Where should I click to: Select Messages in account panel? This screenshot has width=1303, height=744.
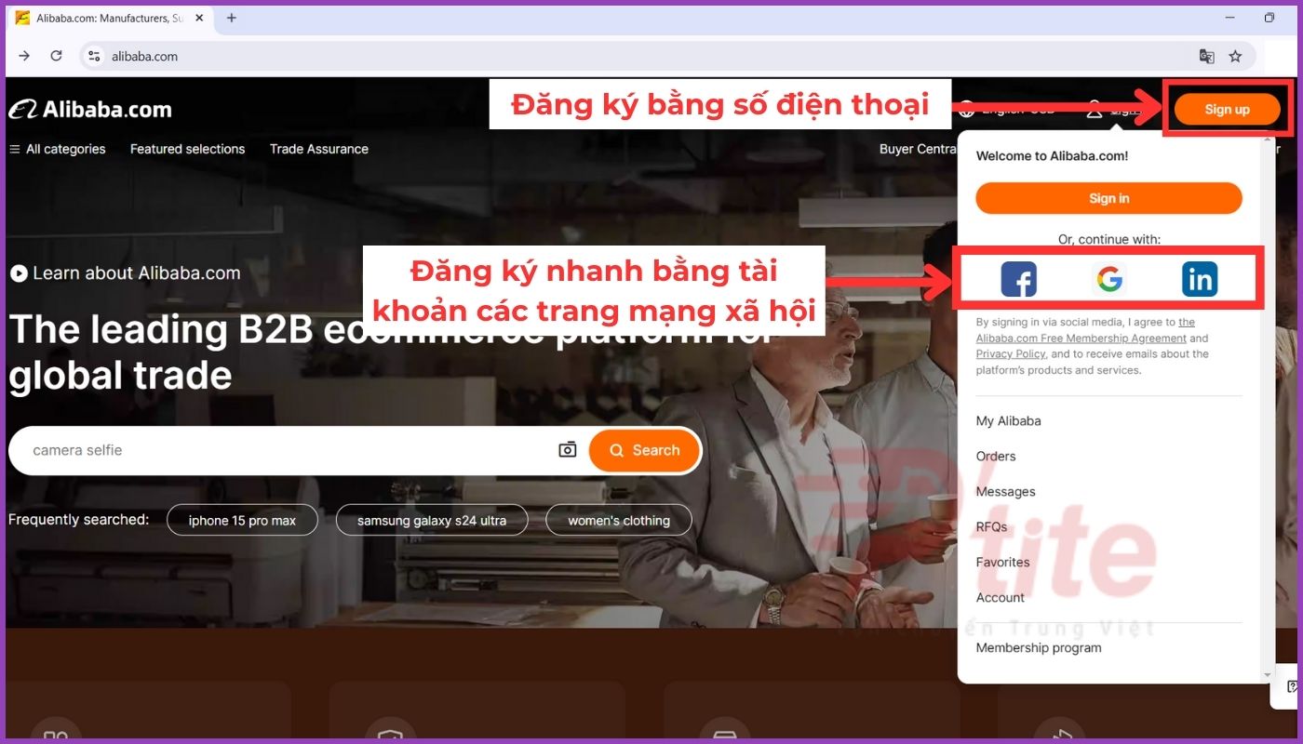point(1005,492)
